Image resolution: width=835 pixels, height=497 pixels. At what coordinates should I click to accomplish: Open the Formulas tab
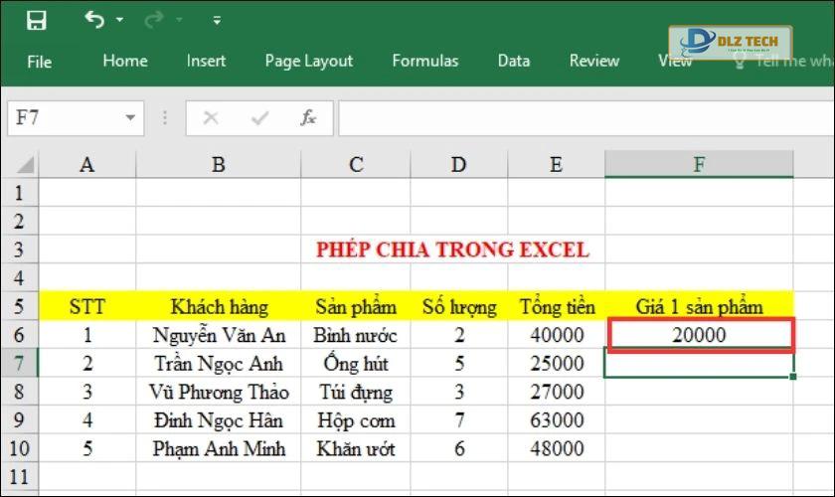425,61
